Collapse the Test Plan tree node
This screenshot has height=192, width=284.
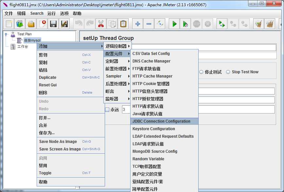tap(6, 34)
